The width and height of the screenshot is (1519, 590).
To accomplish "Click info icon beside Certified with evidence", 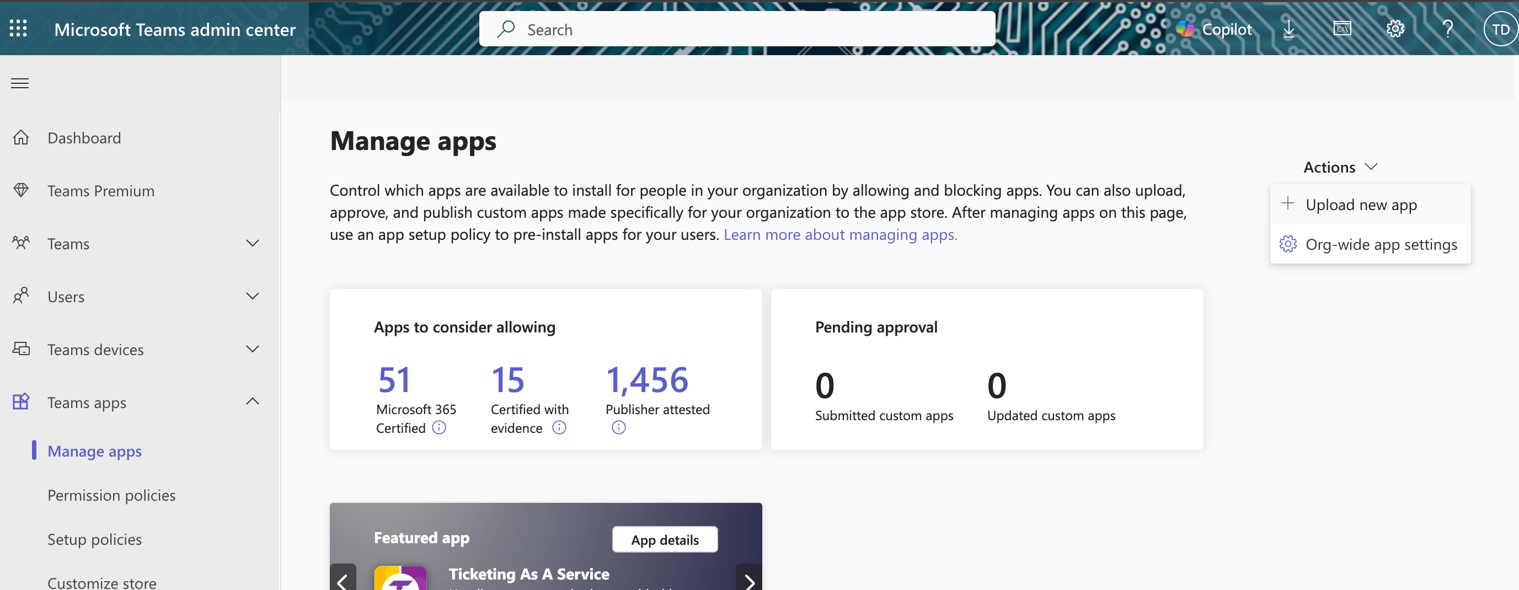I will 559,427.
